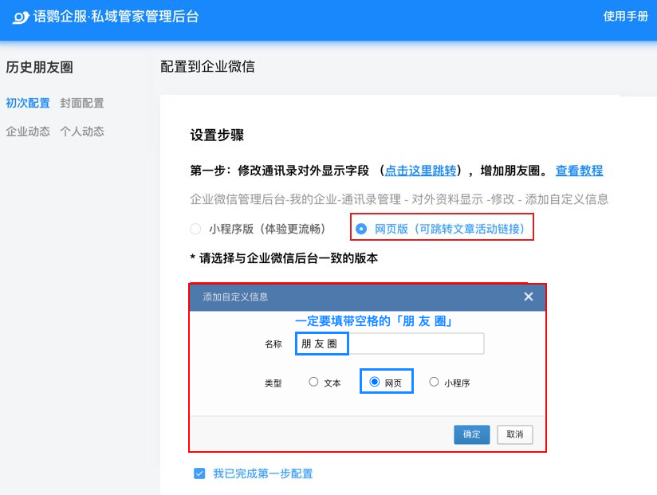Image resolution: width=657 pixels, height=495 pixels.
Task: Choose the 小程序 type radio button
Action: [435, 382]
